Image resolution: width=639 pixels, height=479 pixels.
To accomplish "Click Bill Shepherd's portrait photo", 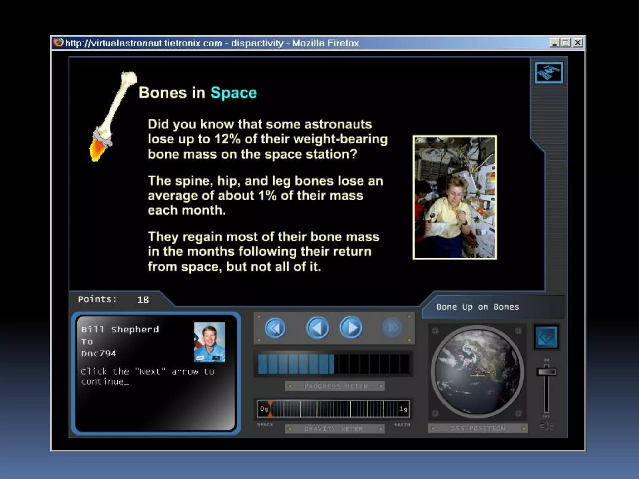I will tap(209, 342).
